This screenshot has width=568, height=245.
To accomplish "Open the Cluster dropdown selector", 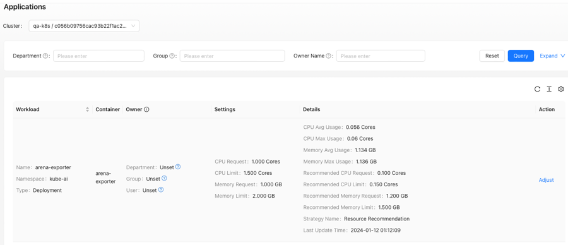I will pyautogui.click(x=84, y=26).
